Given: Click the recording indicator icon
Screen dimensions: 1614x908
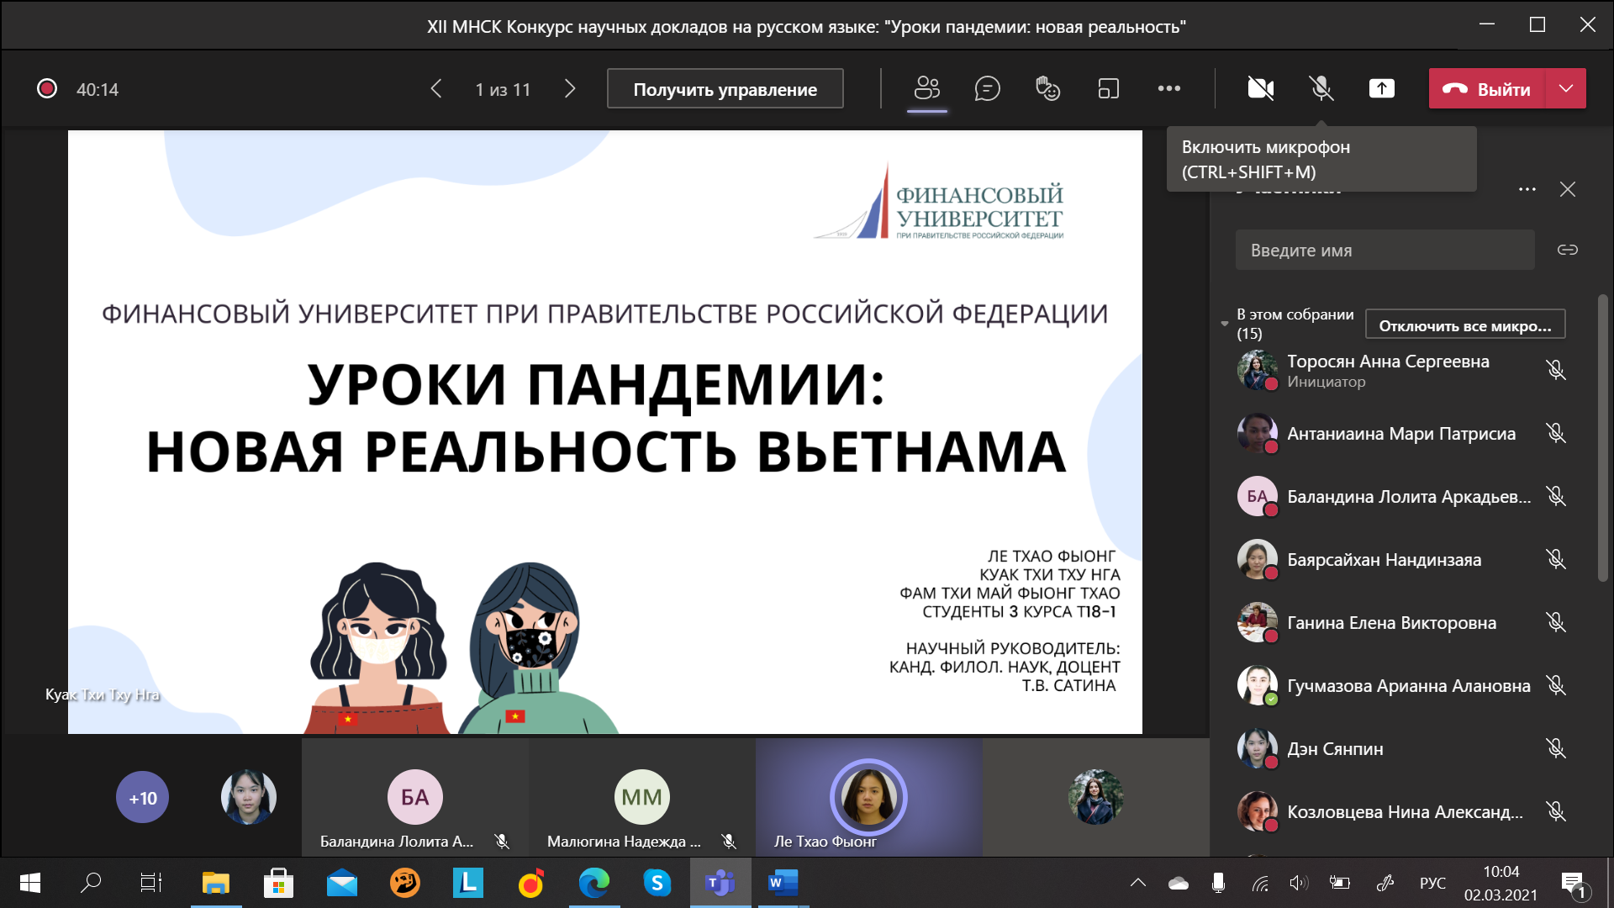Looking at the screenshot, I should (47, 88).
